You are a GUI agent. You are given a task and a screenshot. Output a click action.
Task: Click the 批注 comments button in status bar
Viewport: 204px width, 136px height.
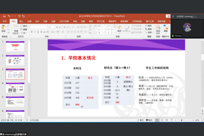(149, 120)
